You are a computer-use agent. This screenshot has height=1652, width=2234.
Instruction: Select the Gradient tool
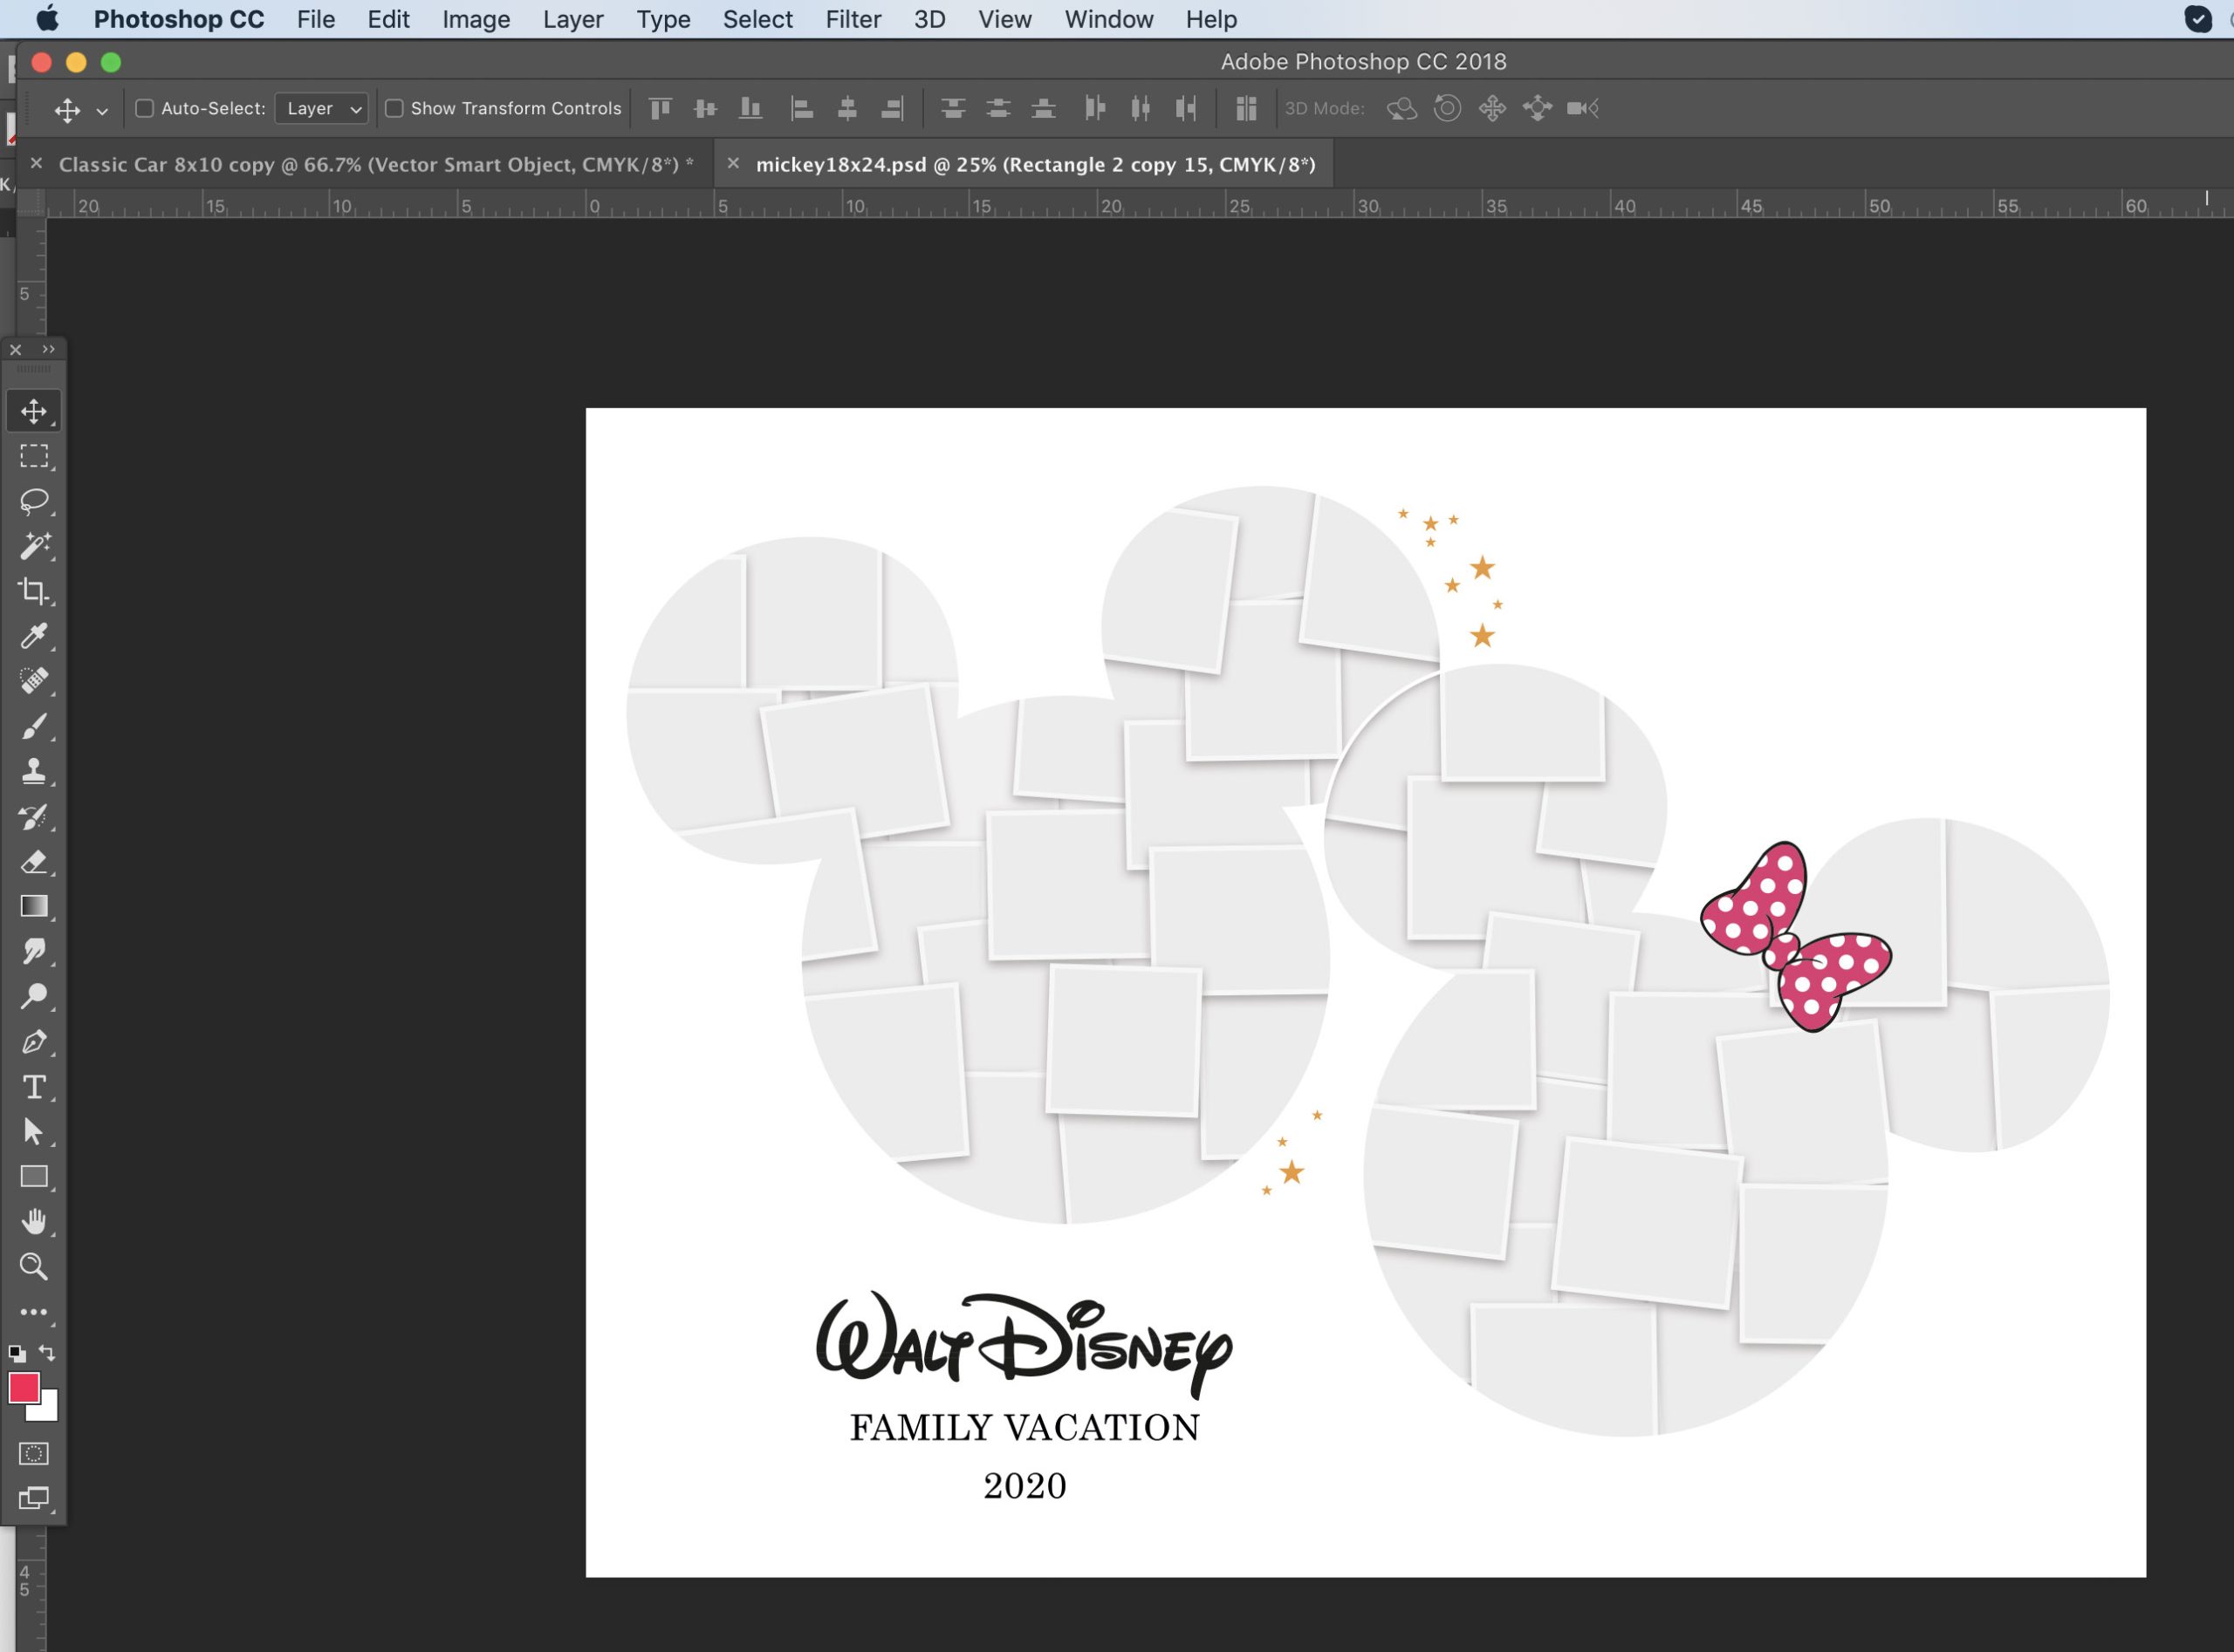tap(34, 907)
